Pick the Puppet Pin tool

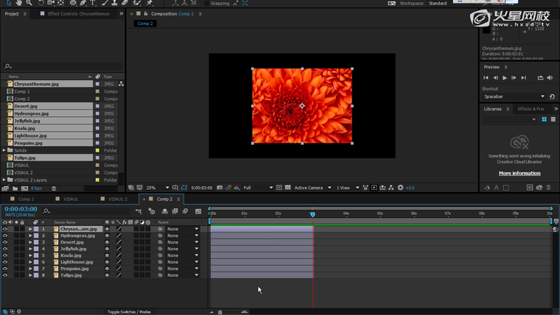150,3
